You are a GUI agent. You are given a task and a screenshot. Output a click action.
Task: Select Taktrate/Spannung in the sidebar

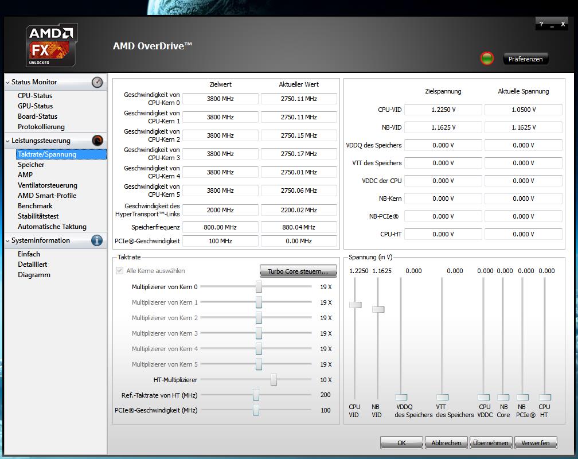point(61,154)
